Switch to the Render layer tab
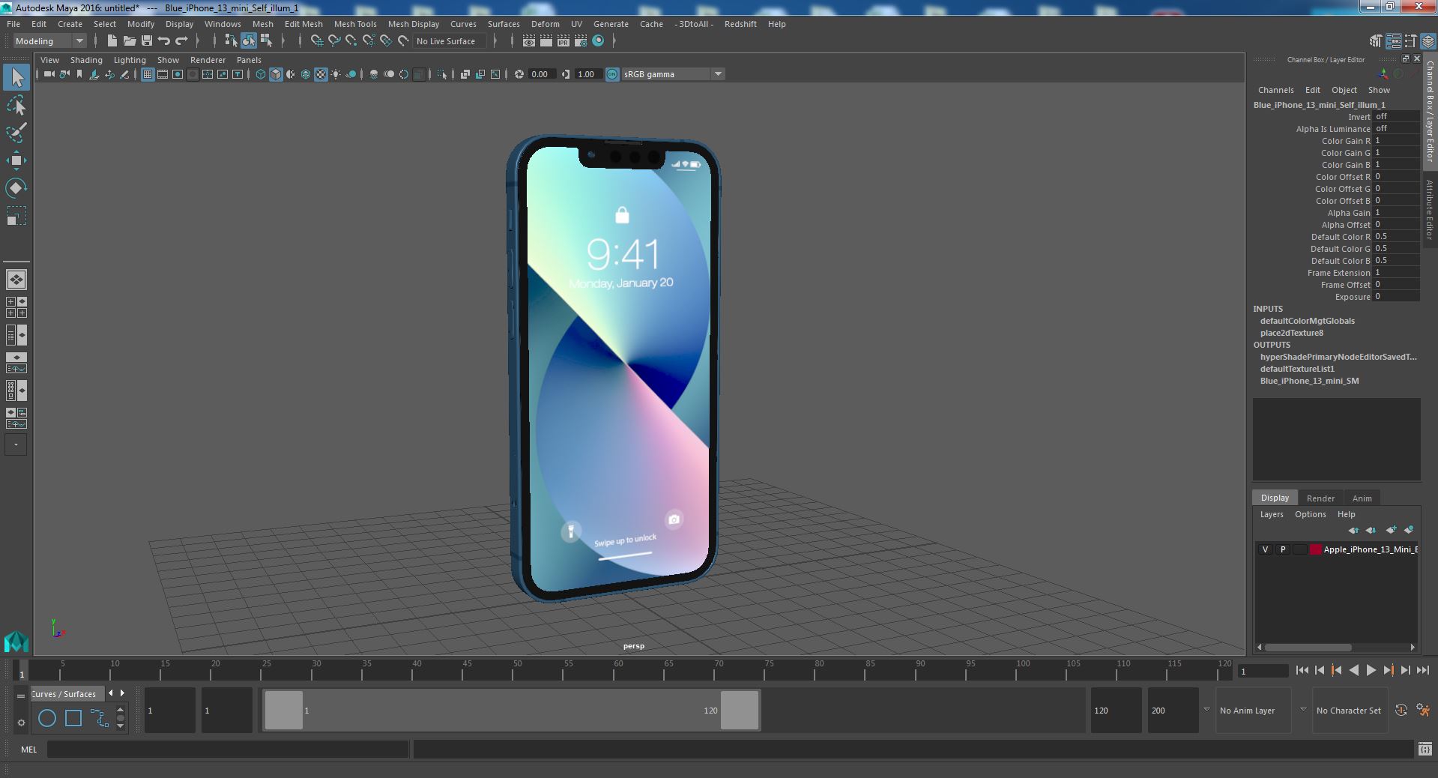Image resolution: width=1438 pixels, height=778 pixels. pyautogui.click(x=1320, y=498)
